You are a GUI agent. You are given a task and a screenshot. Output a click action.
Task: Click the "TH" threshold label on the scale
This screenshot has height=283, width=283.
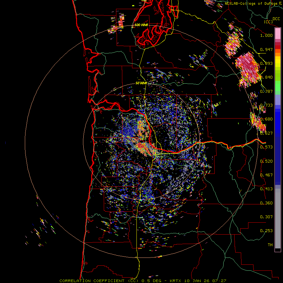click(x=270, y=245)
